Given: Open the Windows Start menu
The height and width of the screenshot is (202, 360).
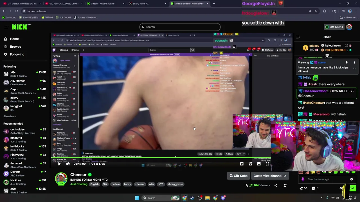Looking at the screenshot, I should pyautogui.click(x=137, y=198).
